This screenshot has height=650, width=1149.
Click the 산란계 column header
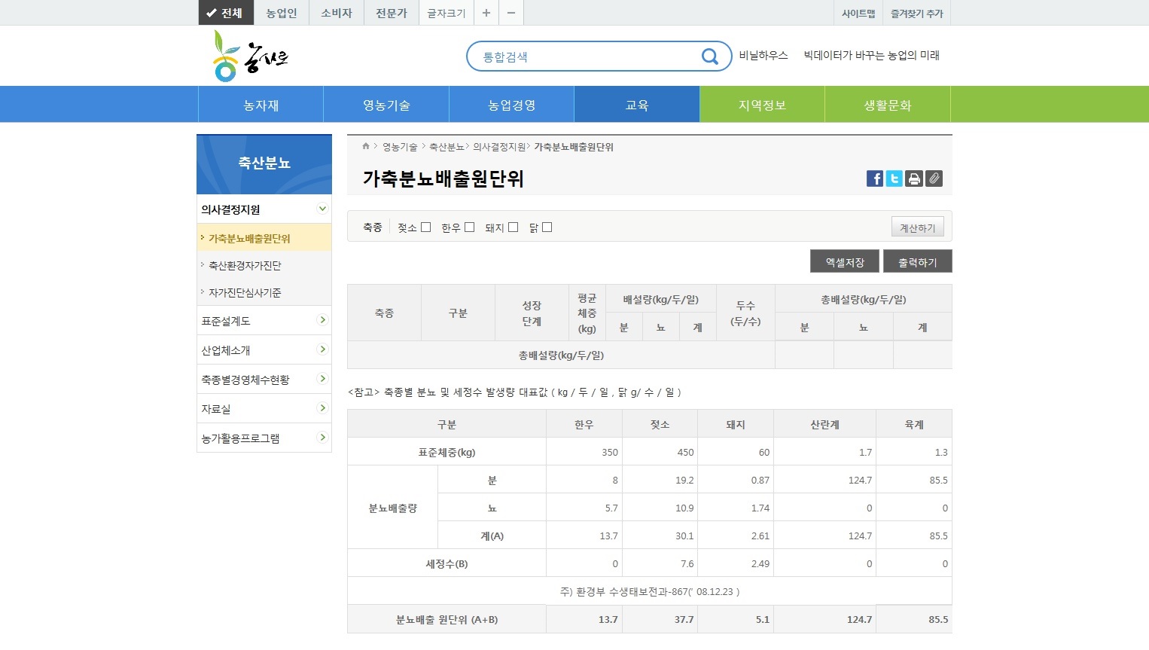pyautogui.click(x=824, y=424)
